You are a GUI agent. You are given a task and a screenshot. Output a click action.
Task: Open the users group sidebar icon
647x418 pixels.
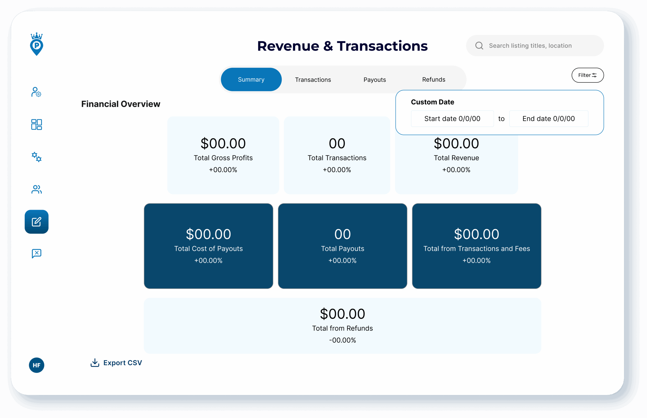click(x=36, y=189)
